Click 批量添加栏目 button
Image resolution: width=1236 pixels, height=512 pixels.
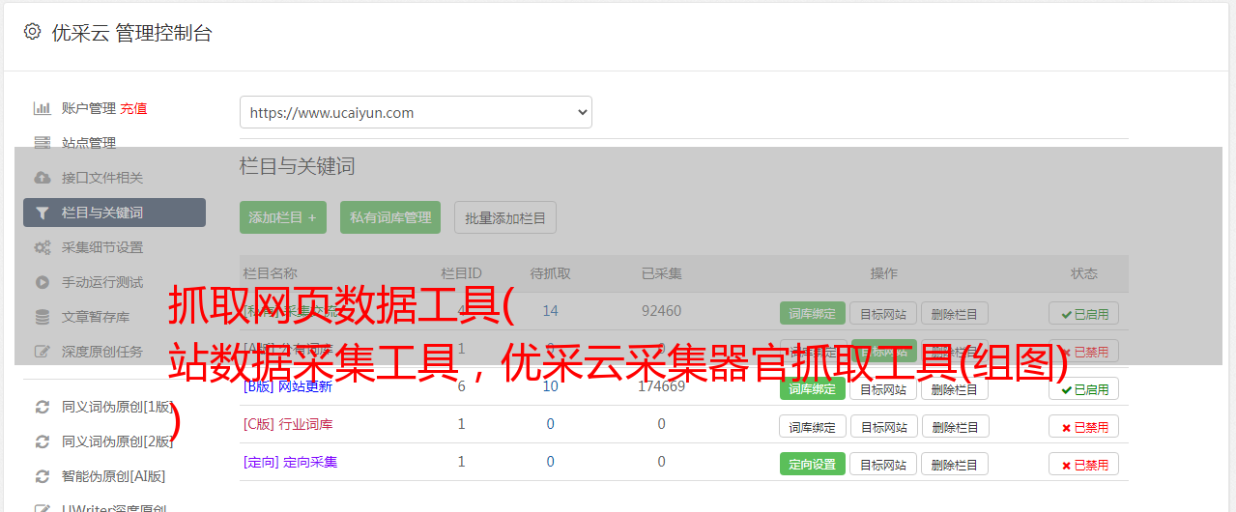(x=505, y=217)
